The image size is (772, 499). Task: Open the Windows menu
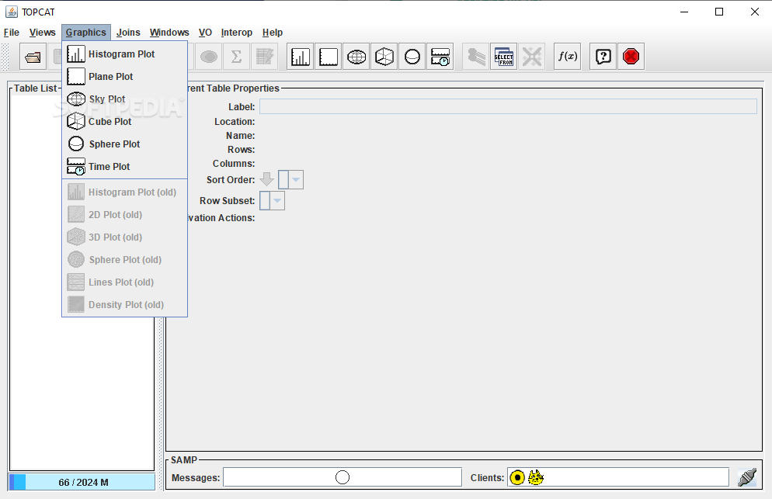pos(169,33)
